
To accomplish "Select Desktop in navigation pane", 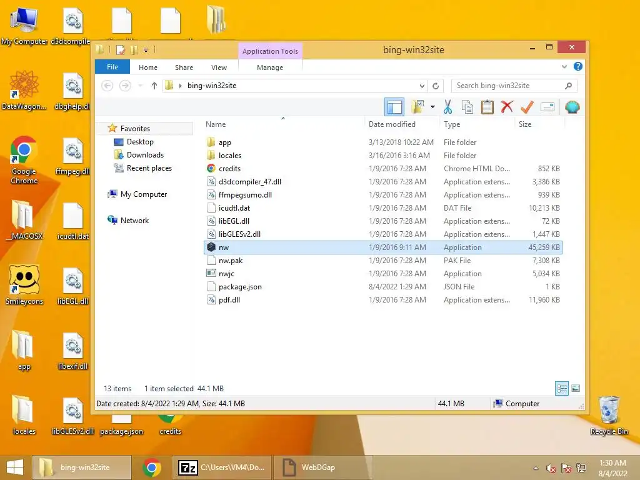I will pyautogui.click(x=140, y=142).
